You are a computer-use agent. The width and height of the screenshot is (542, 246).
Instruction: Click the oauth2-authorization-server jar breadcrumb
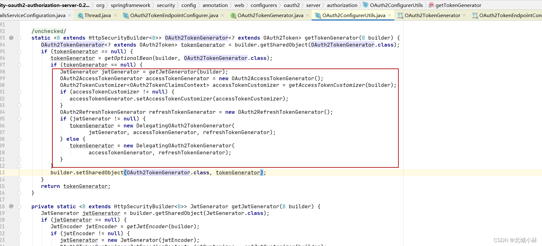pos(45,5)
